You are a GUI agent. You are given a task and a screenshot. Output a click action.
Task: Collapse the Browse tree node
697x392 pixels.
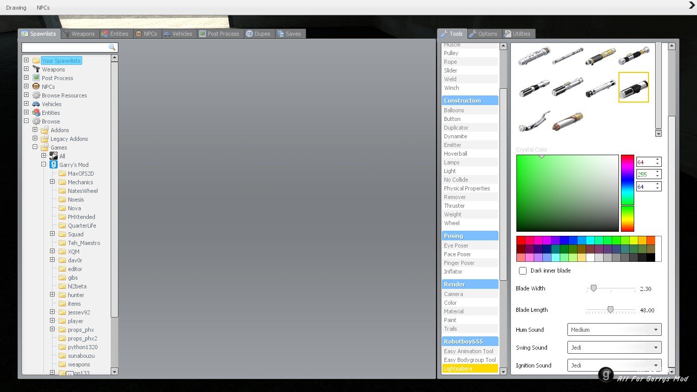click(26, 121)
